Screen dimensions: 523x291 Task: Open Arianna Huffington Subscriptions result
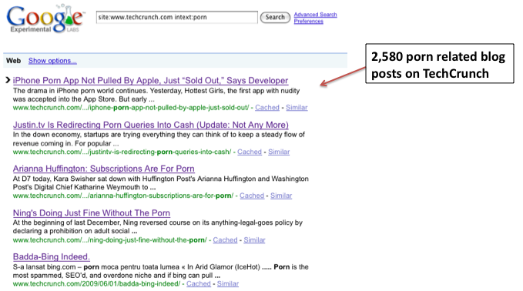coord(104,169)
